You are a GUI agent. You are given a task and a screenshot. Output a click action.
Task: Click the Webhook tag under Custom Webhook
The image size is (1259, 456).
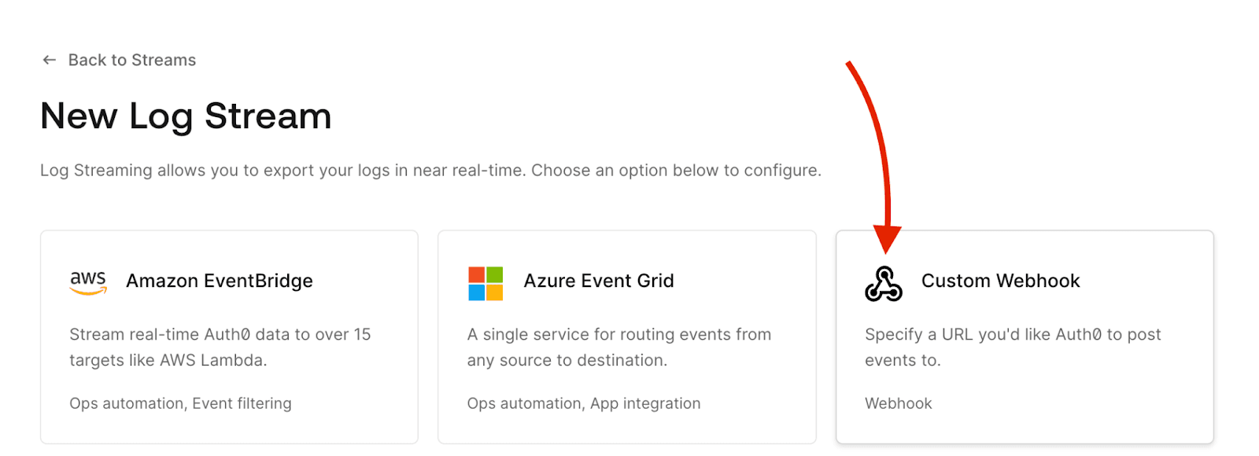pyautogui.click(x=898, y=403)
